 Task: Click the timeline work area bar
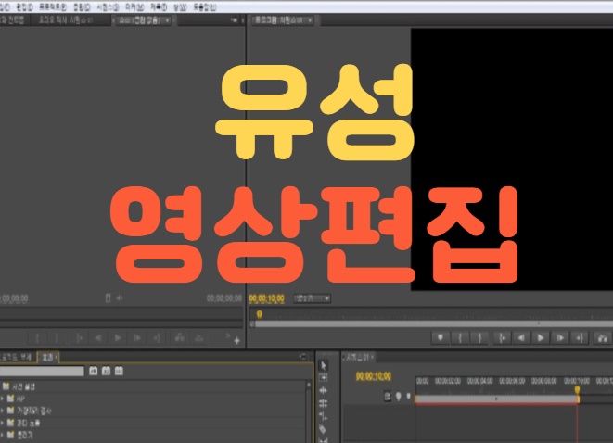click(497, 399)
